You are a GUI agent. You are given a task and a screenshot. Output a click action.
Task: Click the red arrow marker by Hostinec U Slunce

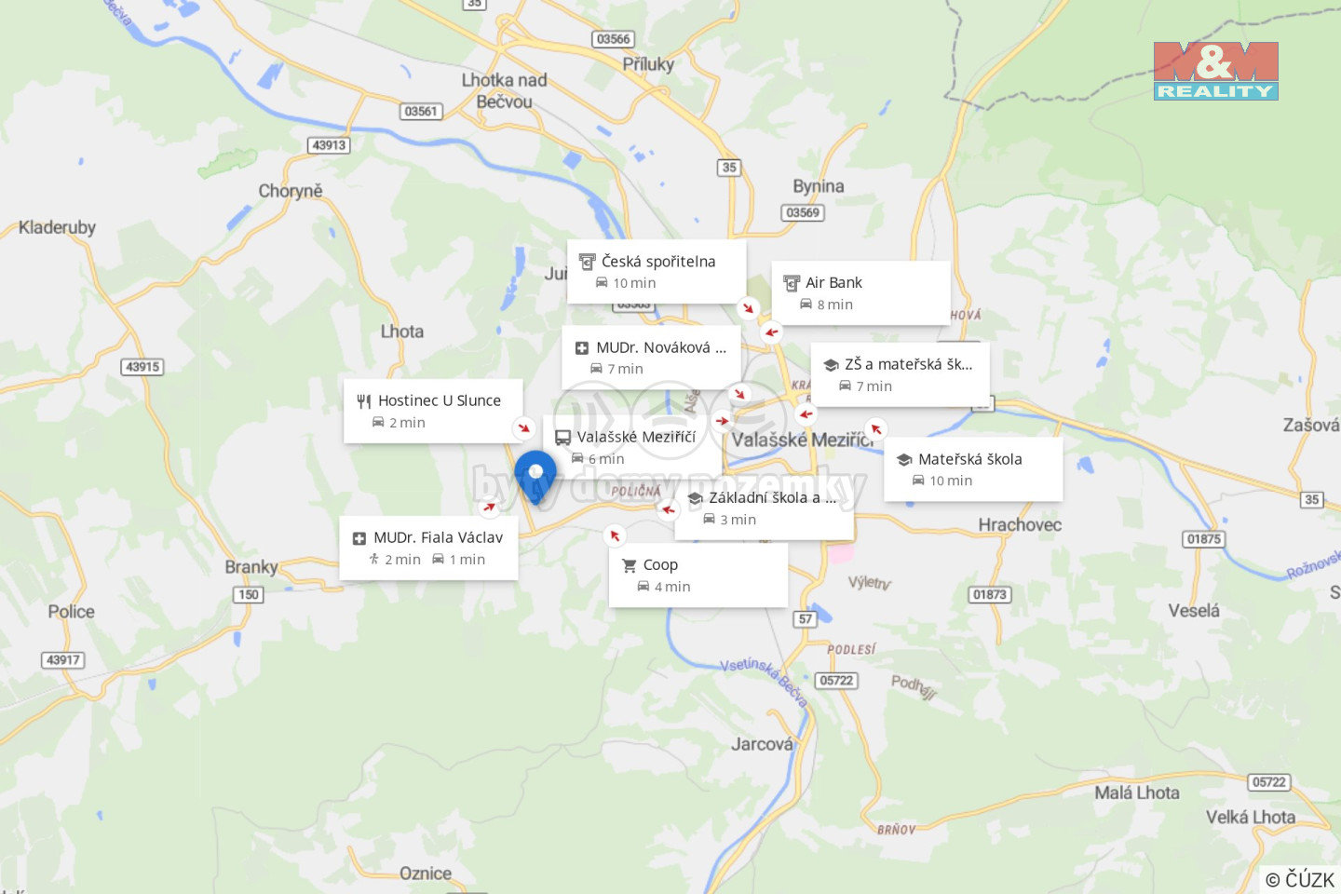coord(524,427)
